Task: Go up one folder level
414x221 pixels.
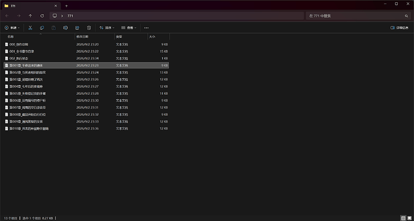Action: [31, 16]
